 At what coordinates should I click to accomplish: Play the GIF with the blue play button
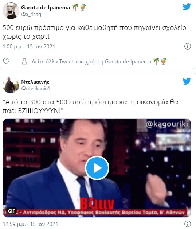(97, 168)
